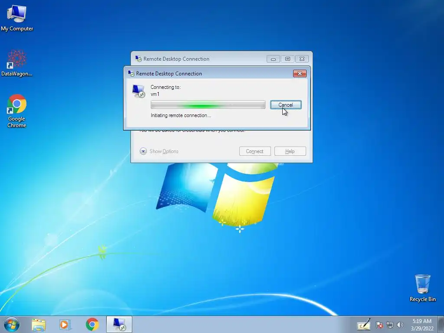The width and height of the screenshot is (444, 333).
Task: Click Remote Desktop Connection taskbar button
Action: click(119, 324)
